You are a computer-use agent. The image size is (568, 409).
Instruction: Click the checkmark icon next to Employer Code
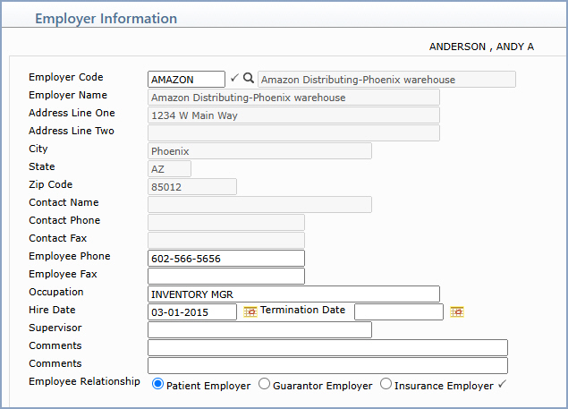234,78
